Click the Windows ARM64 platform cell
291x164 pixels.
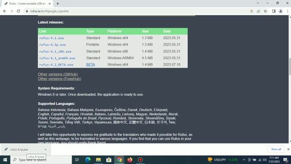(x=120, y=58)
